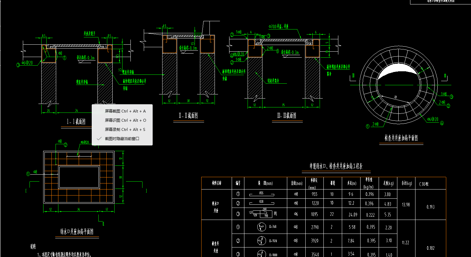Click the 说明: notes heading
The width and height of the screenshot is (471, 257).
coord(33,246)
